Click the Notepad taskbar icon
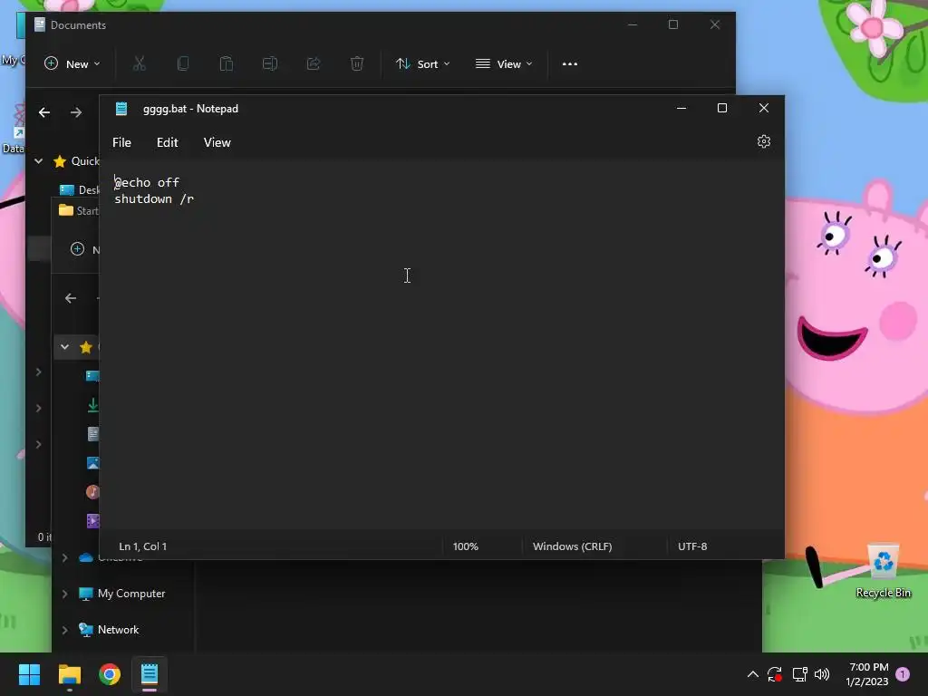The width and height of the screenshot is (928, 696). [150, 674]
